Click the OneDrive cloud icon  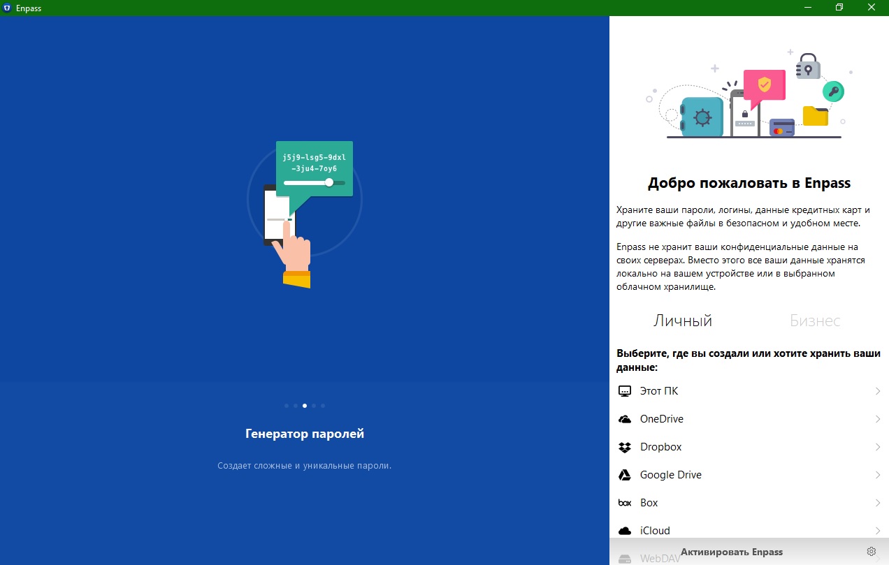[625, 419]
